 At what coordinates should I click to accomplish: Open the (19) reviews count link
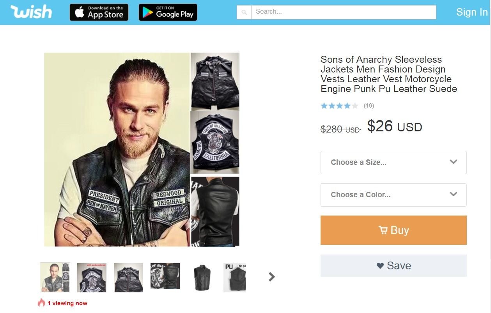tap(369, 106)
